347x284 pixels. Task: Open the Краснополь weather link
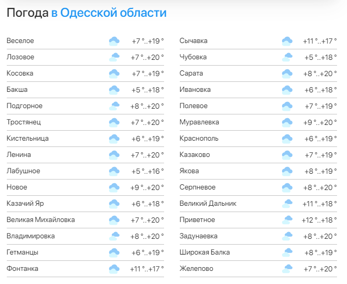199,139
